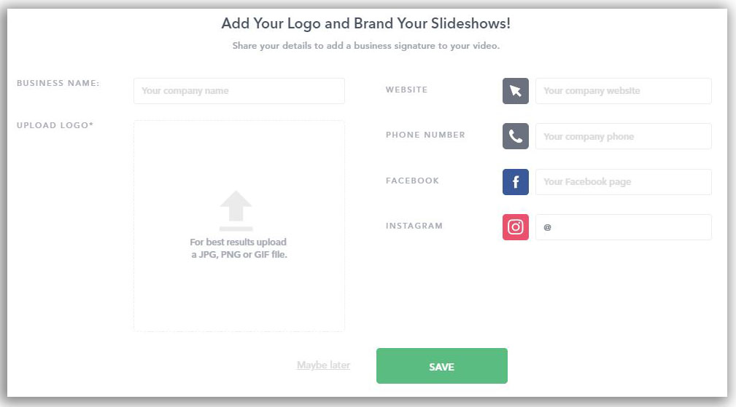Image resolution: width=736 pixels, height=407 pixels.
Task: Click the 'Add Your Logo and Brand' heading
Action: [366, 23]
